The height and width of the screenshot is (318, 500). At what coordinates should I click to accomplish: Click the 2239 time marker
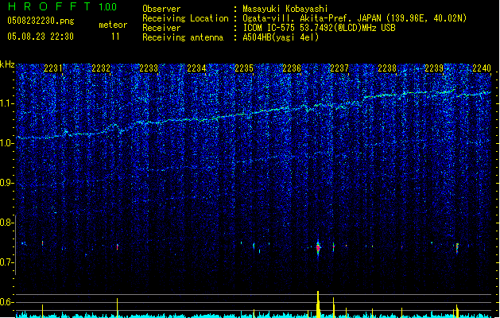point(434,68)
